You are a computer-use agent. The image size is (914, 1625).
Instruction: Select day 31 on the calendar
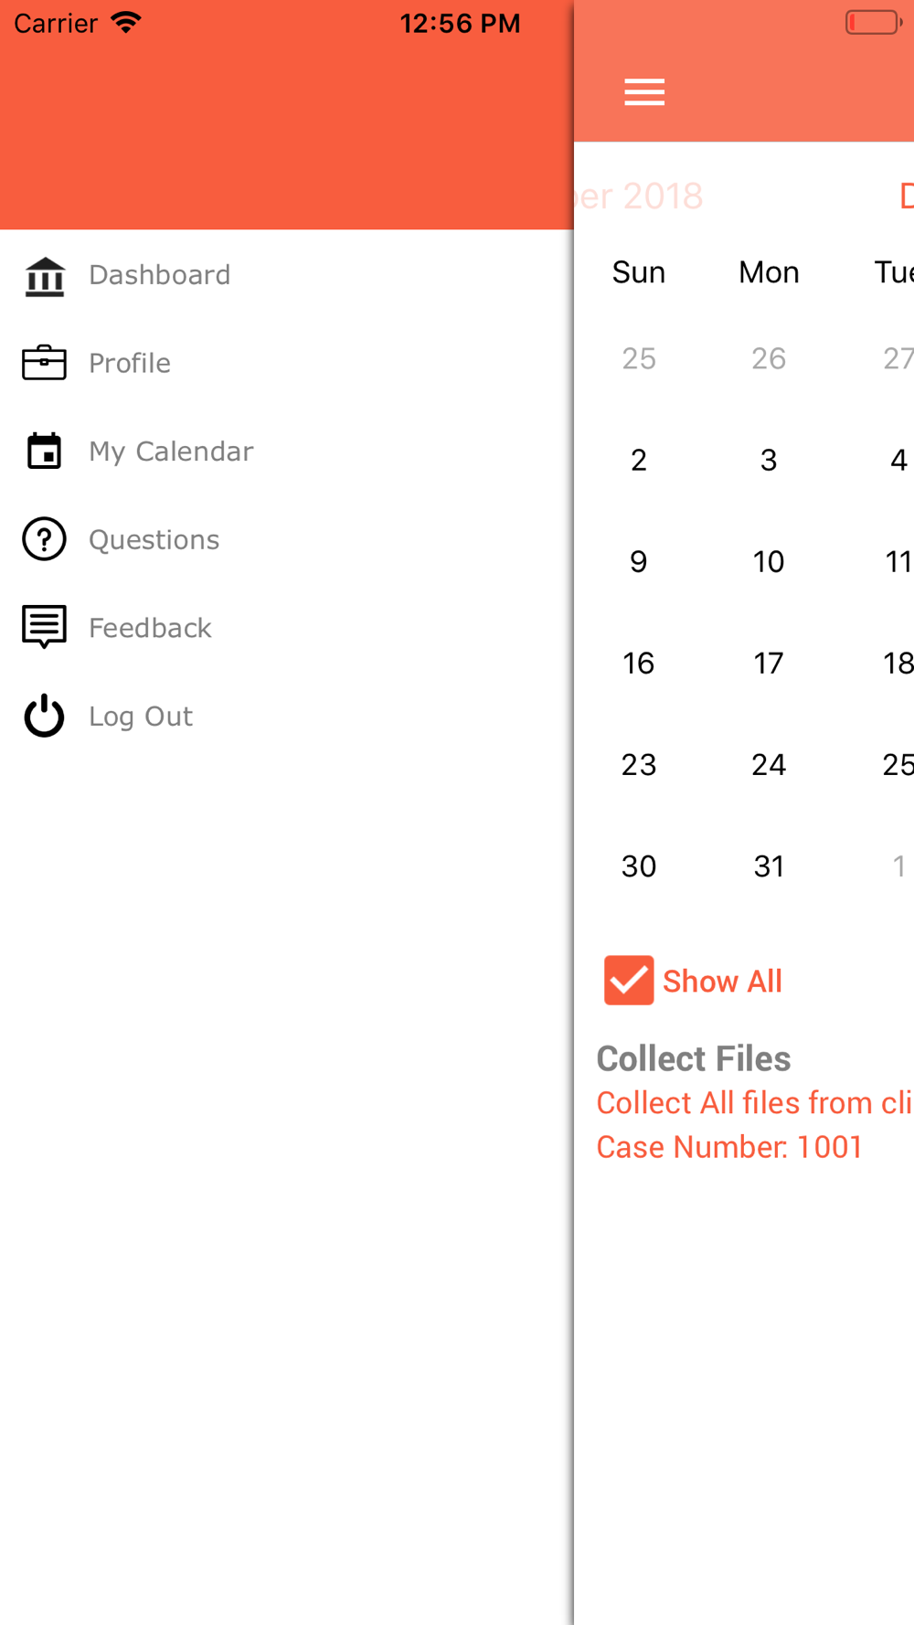click(769, 866)
